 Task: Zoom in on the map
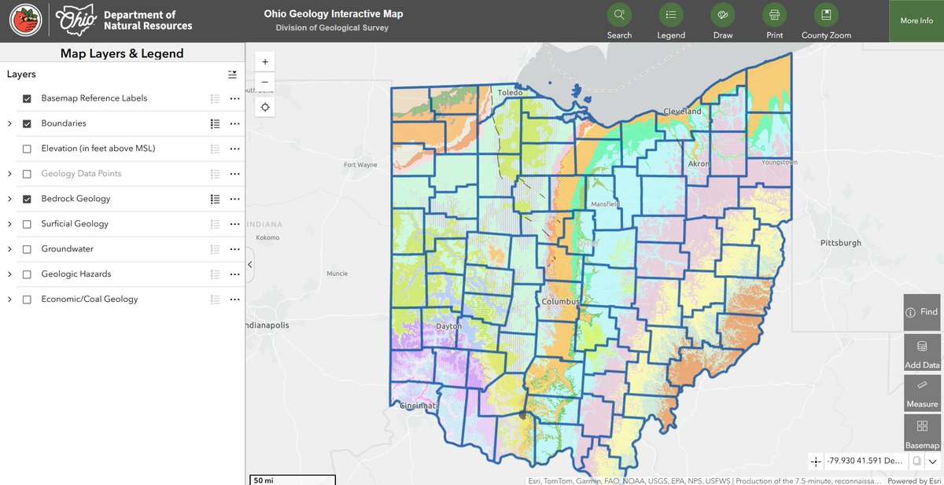[x=265, y=62]
